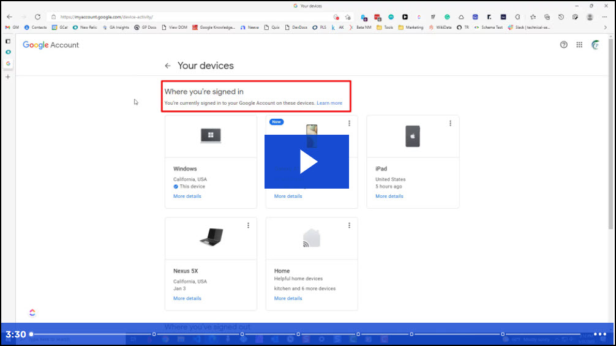Click the iPad Apple device icon
Viewport: 616px width, 346px height.
click(x=413, y=137)
